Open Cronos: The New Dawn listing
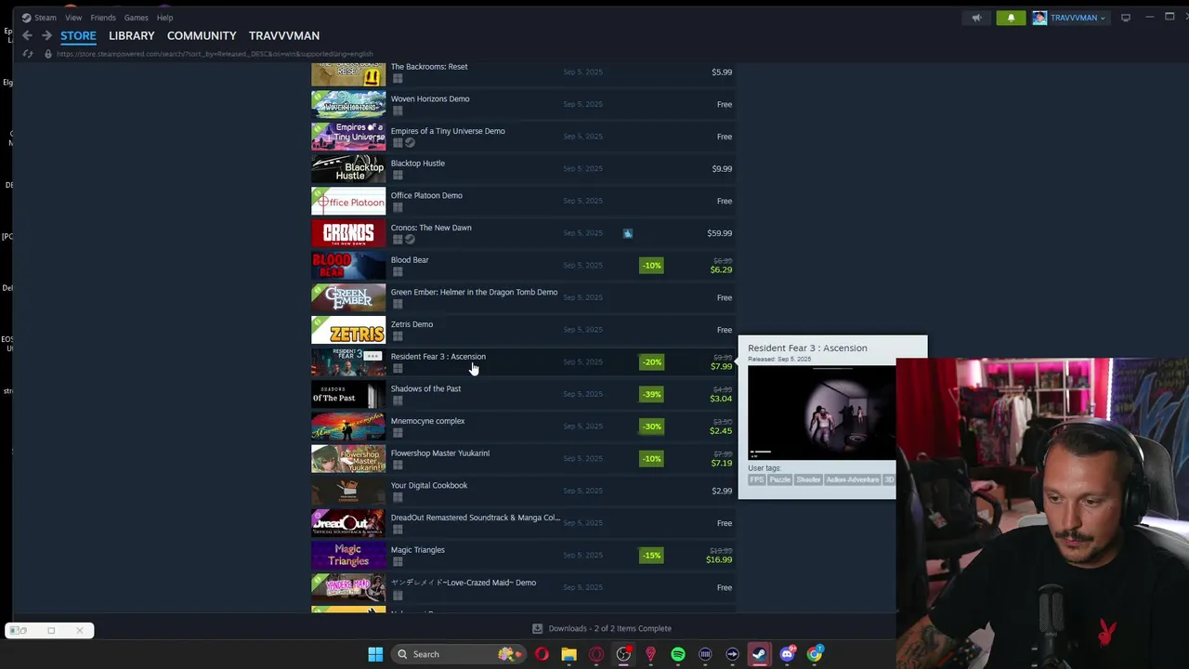 coord(522,233)
